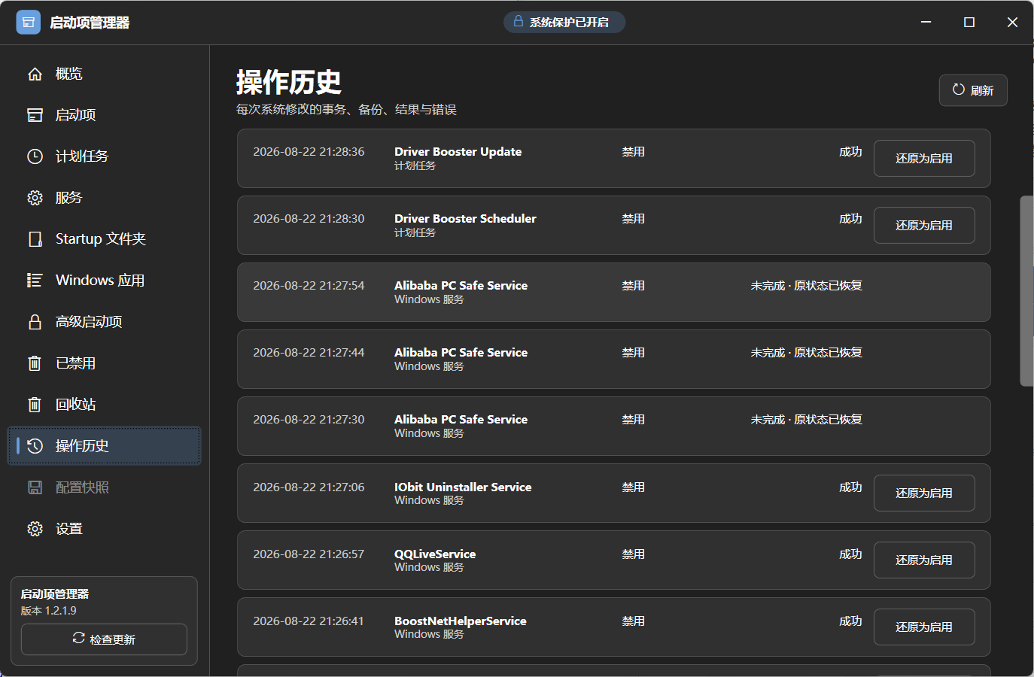Open the Startup 文件夹 page
Image resolution: width=1034 pixels, height=677 pixels.
(105, 239)
